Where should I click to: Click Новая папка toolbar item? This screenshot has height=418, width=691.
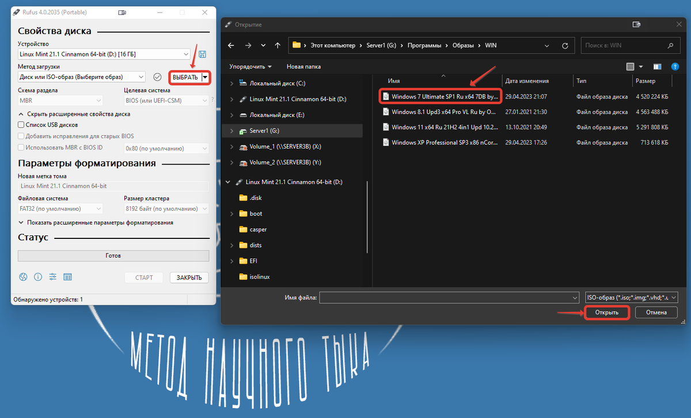point(303,66)
